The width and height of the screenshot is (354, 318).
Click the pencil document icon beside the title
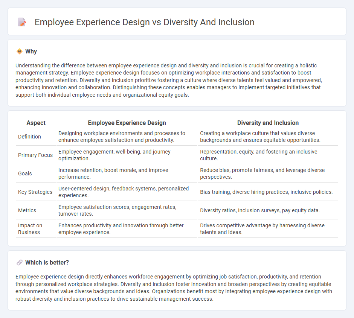[22, 22]
